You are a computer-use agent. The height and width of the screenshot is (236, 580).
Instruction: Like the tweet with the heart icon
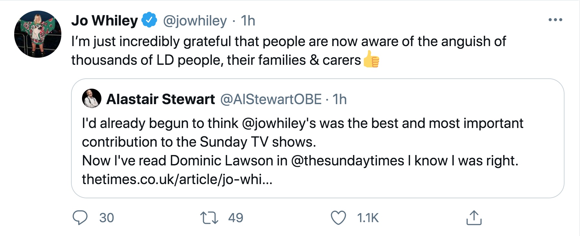tap(338, 218)
